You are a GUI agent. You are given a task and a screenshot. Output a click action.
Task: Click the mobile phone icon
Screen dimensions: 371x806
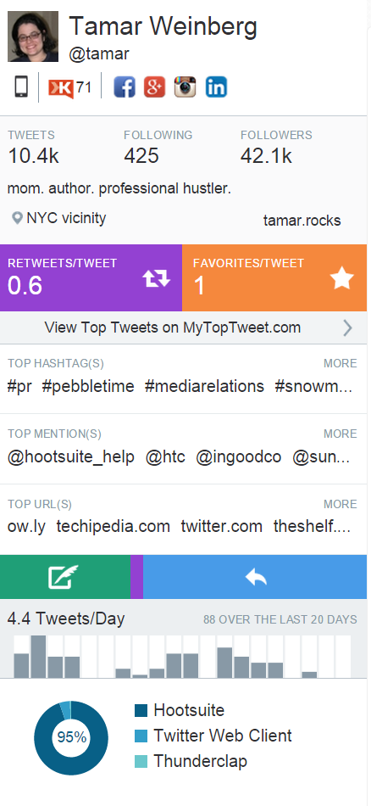(x=21, y=87)
